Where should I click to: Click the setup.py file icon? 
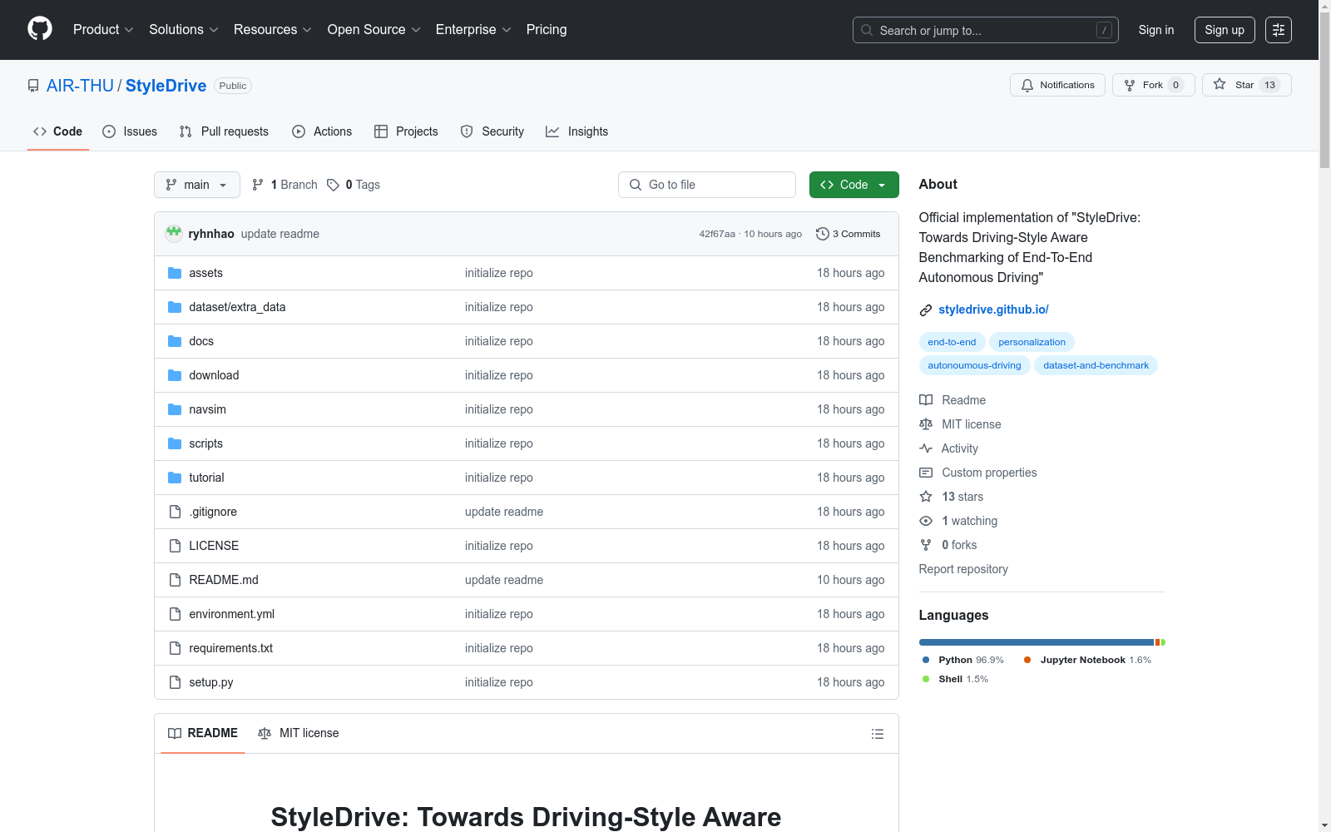tap(175, 682)
